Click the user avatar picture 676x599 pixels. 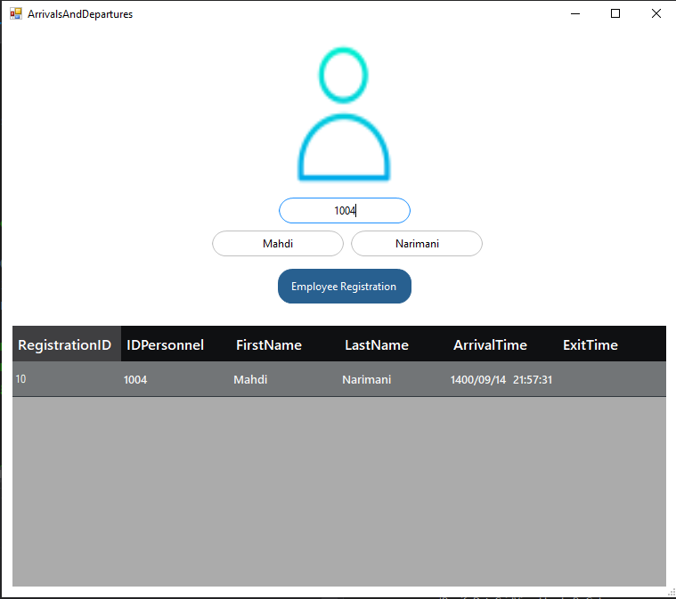[x=344, y=114]
